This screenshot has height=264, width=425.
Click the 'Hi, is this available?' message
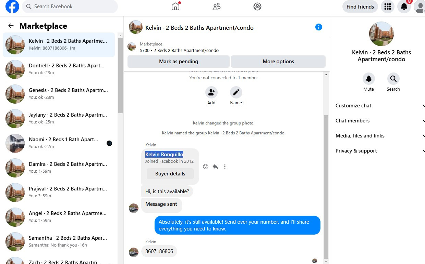[167, 192]
